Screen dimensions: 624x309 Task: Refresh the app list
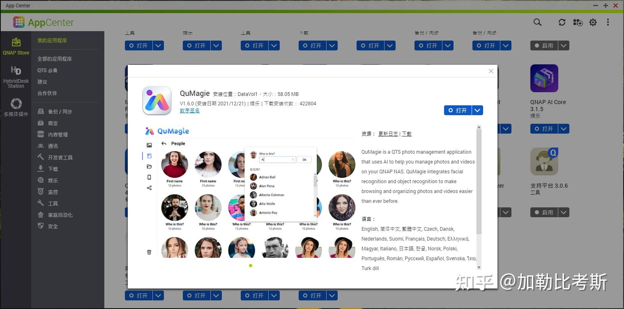[562, 22]
